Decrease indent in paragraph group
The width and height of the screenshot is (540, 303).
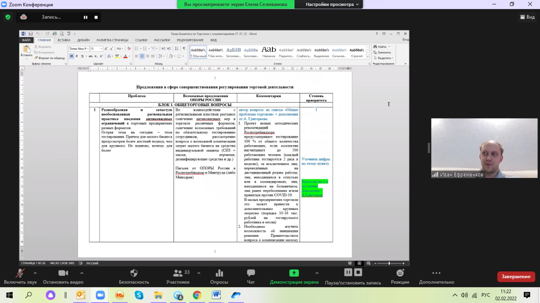tap(163, 49)
